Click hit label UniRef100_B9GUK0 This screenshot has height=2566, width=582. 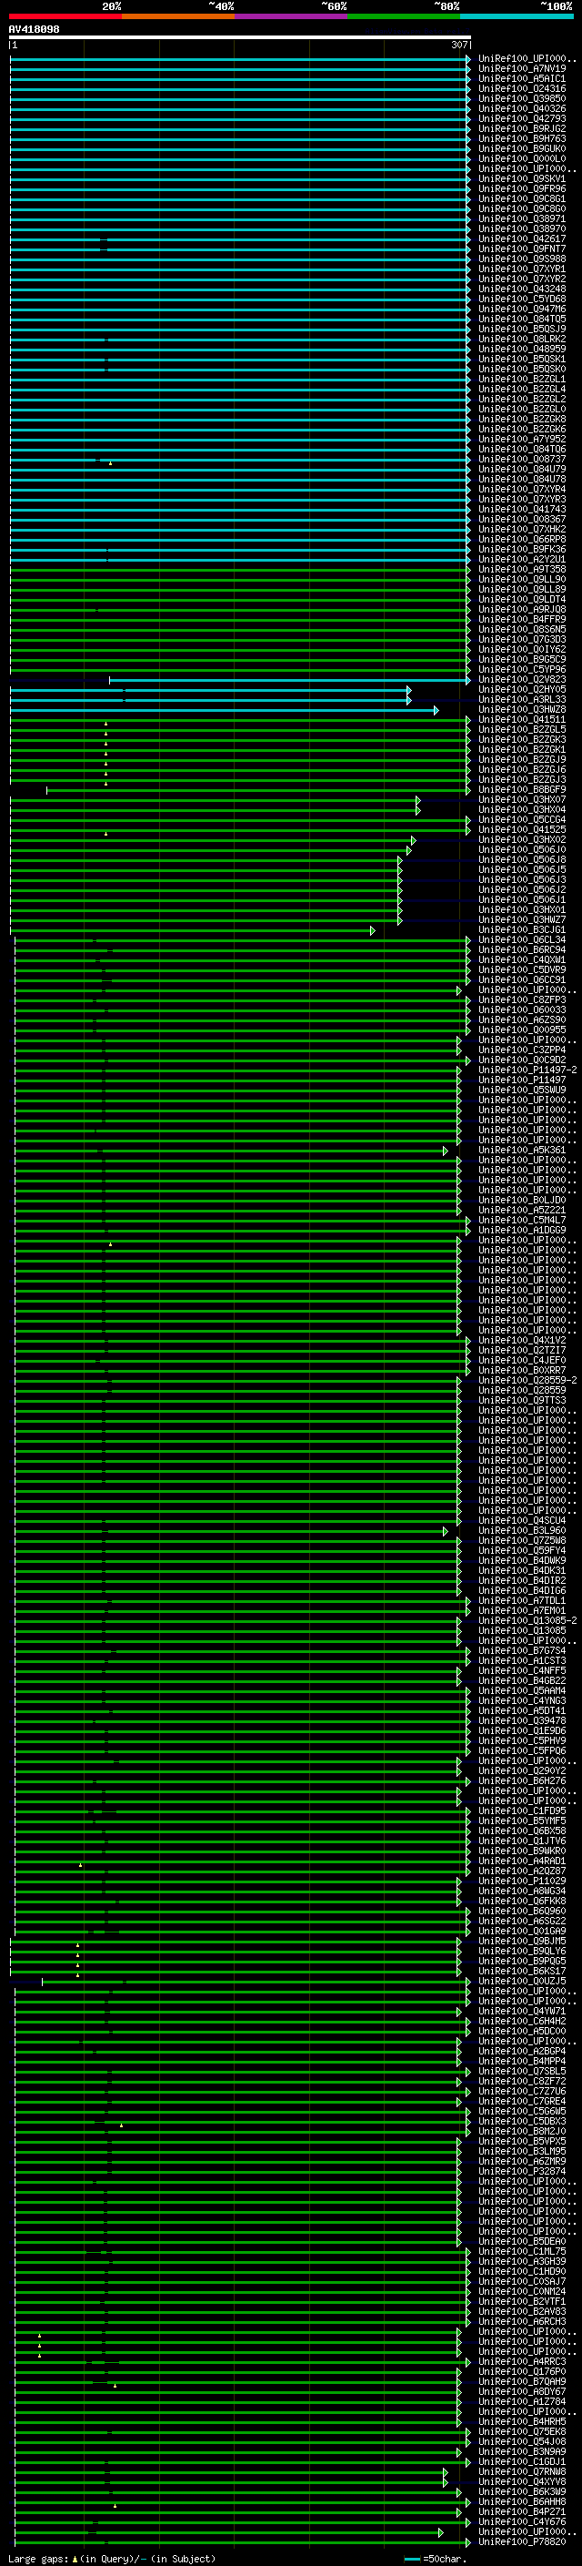522,148
